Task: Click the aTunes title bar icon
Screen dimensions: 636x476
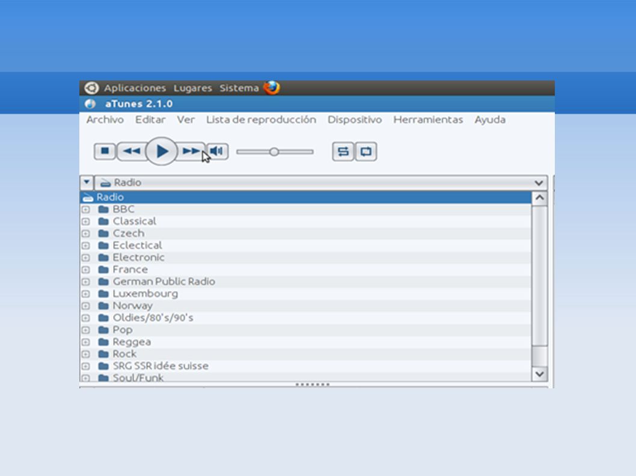Action: [90, 104]
